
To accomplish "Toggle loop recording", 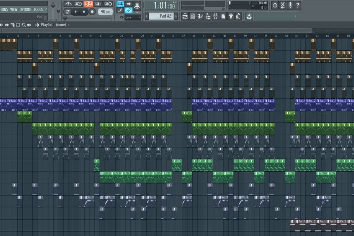I will [x=108, y=4].
